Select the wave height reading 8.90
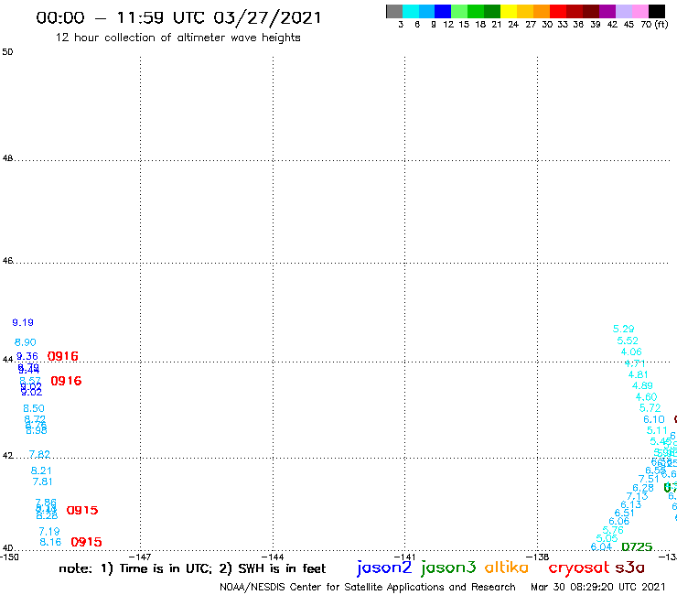The height and width of the screenshot is (595, 677). [25, 342]
